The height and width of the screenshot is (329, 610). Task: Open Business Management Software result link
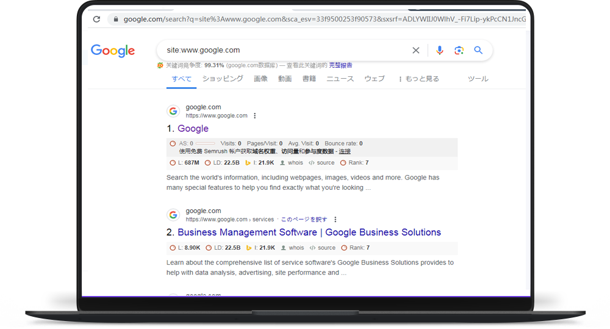309,233
